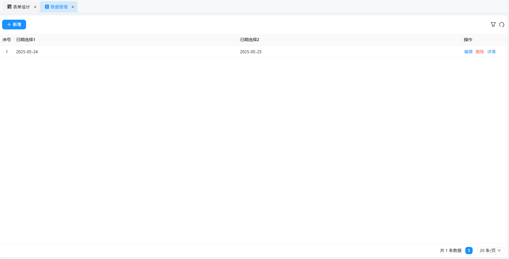Open the filter funnel icon
The image size is (509, 259).
(493, 25)
